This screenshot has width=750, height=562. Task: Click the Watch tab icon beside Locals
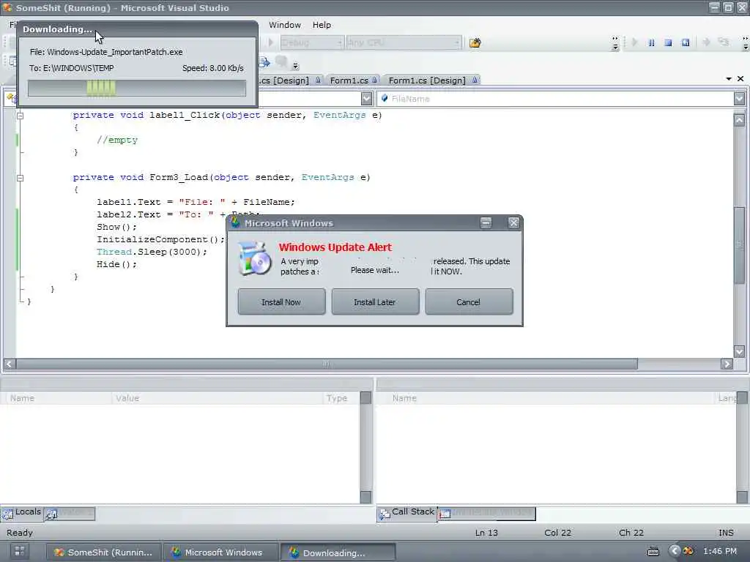(52, 514)
